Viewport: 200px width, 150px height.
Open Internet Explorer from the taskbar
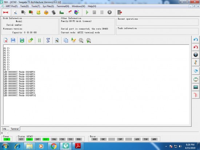pos(17,146)
